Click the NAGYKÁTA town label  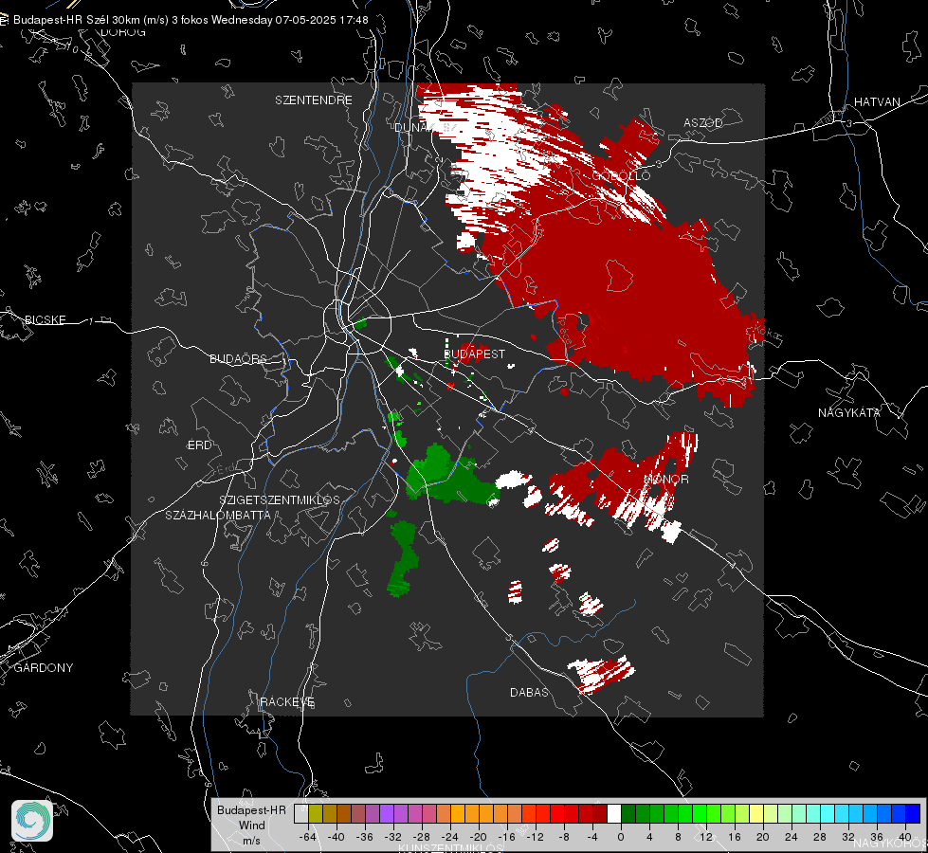(848, 412)
